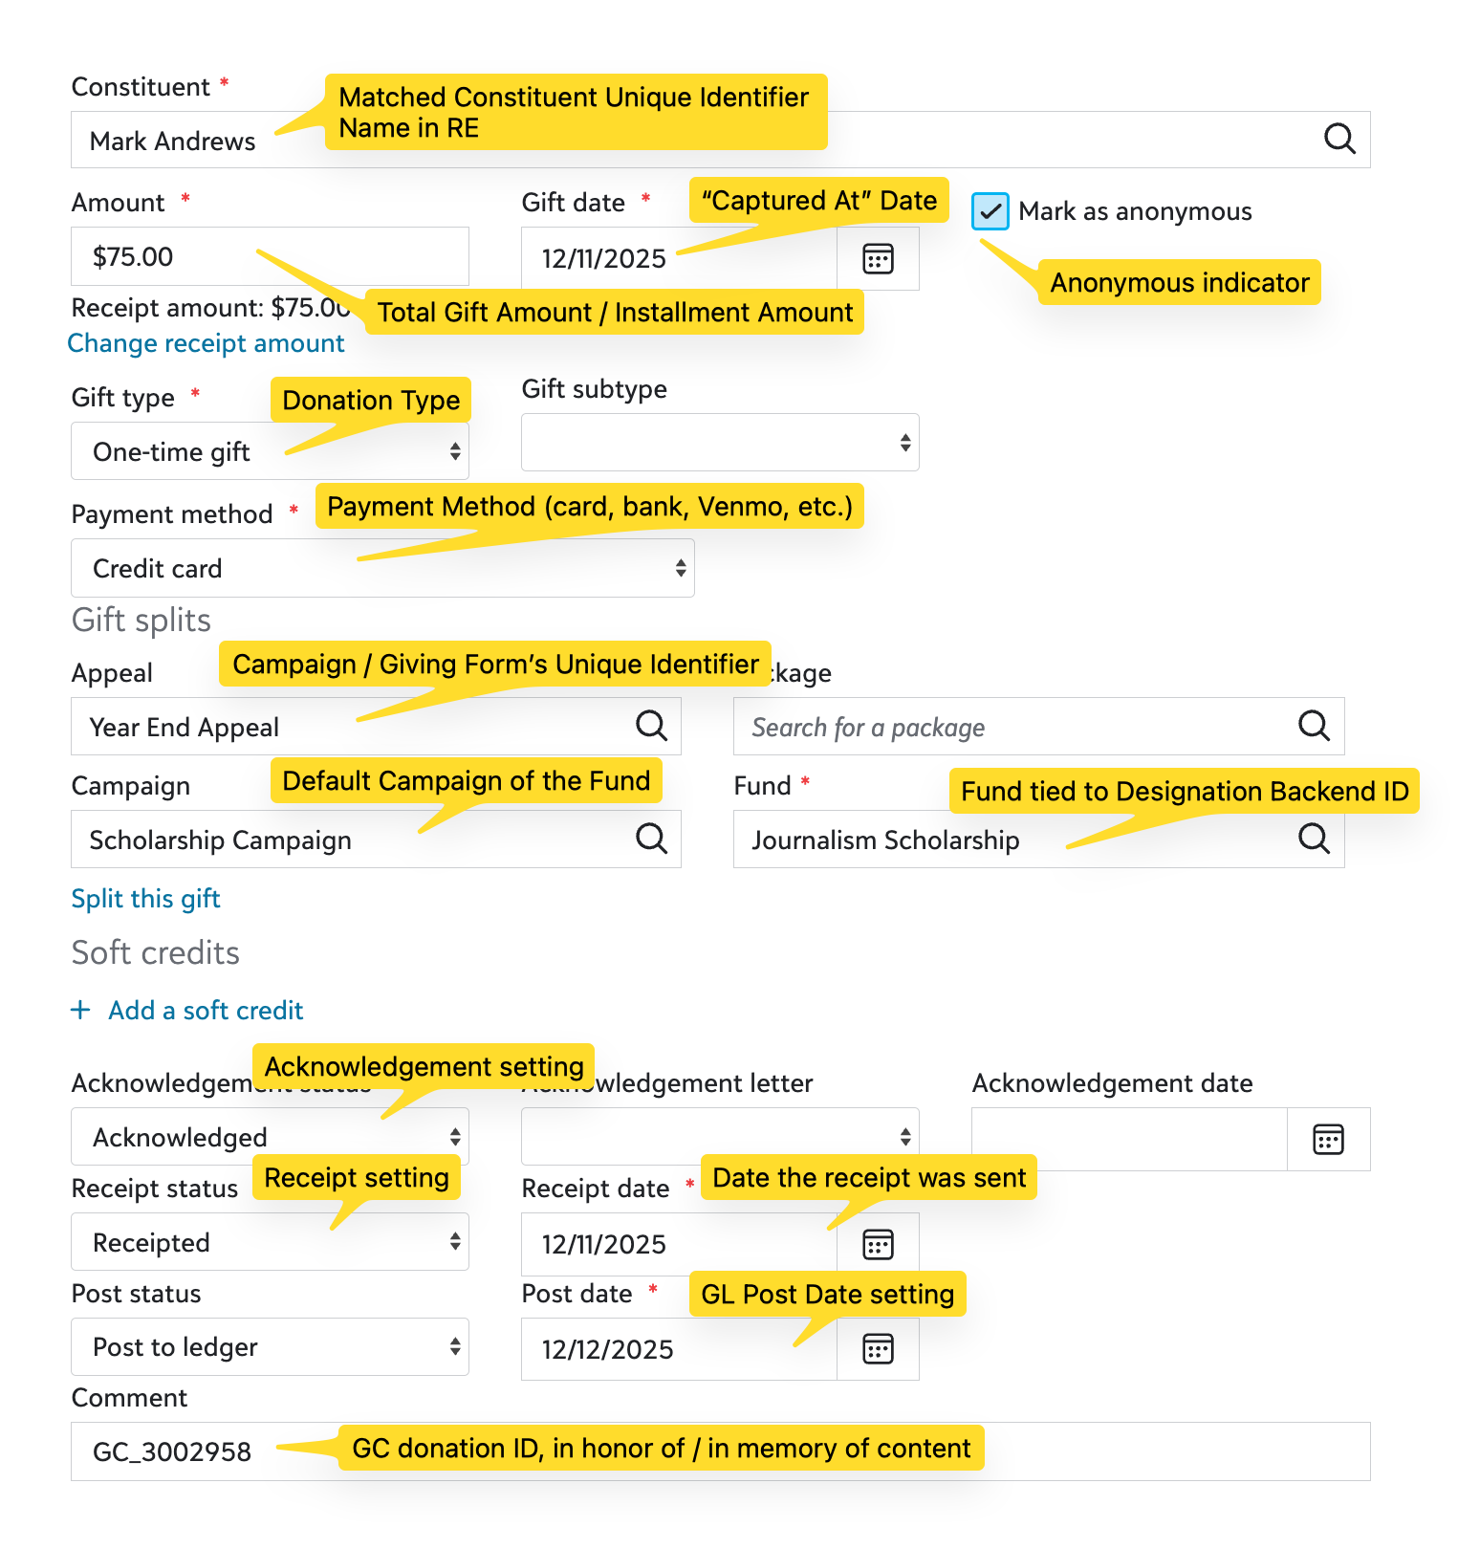1458x1549 pixels.
Task: Click Change receipt amount link
Action: [x=207, y=343]
